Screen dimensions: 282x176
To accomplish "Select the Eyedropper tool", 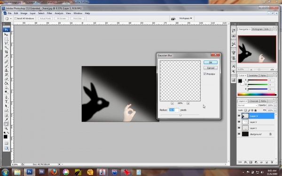I will click(x=6, y=120).
